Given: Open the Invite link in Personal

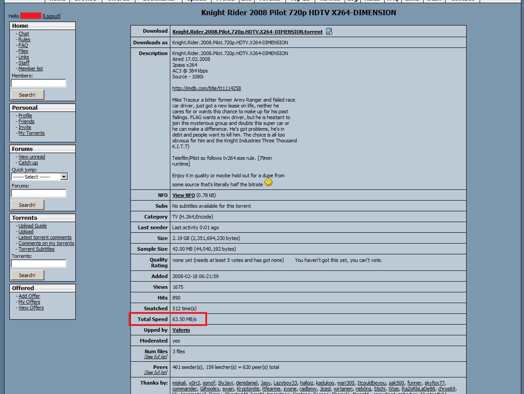Looking at the screenshot, I should 25,127.
